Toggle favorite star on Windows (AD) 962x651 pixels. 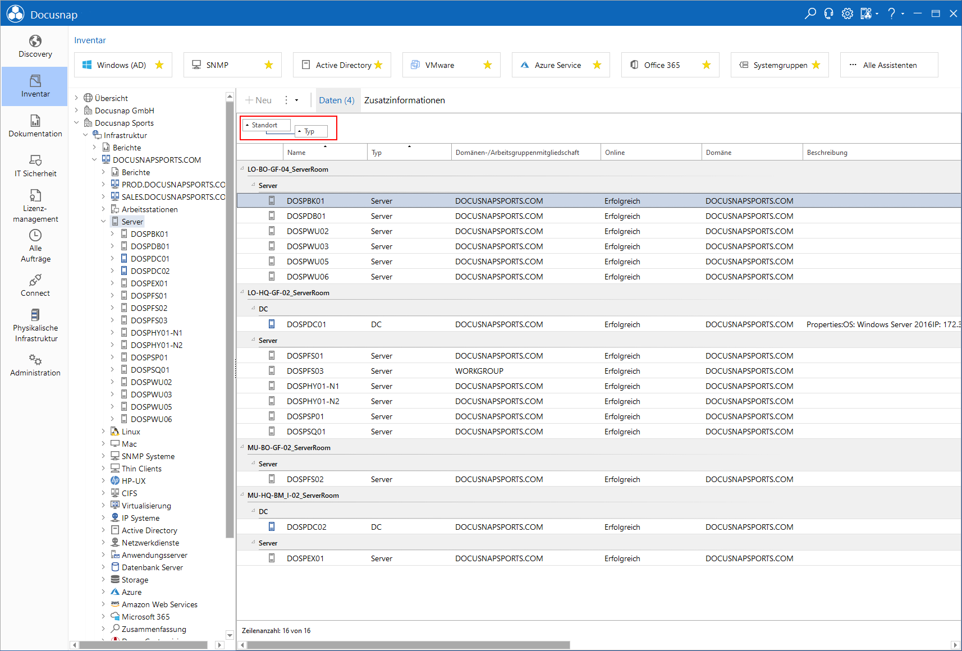click(x=159, y=65)
